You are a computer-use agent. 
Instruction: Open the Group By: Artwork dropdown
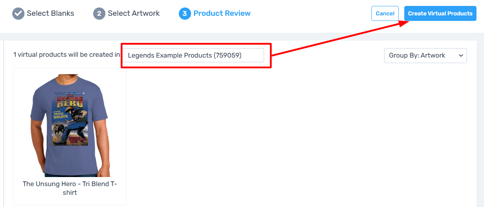(426, 55)
